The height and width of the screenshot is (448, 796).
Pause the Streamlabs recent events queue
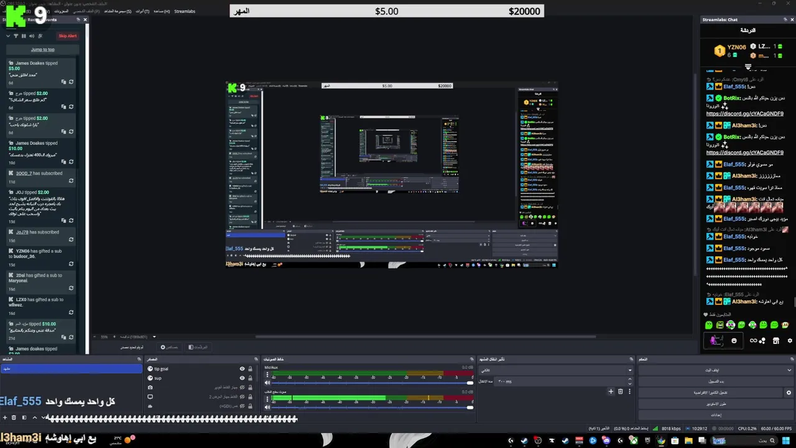(24, 35)
